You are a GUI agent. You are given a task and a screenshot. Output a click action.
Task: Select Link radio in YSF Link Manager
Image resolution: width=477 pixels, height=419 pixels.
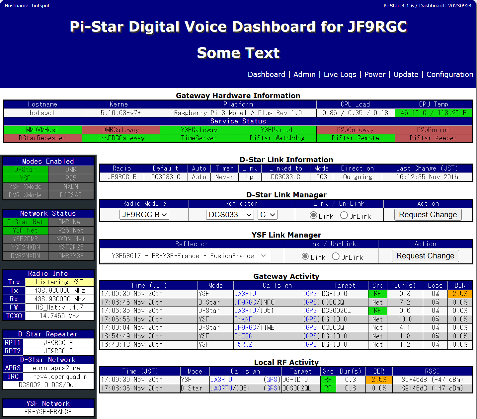(x=305, y=256)
